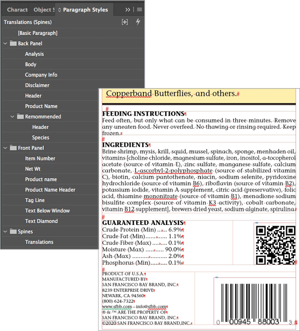
Task: Click the ©2020 copyright line
Action: tap(146, 323)
